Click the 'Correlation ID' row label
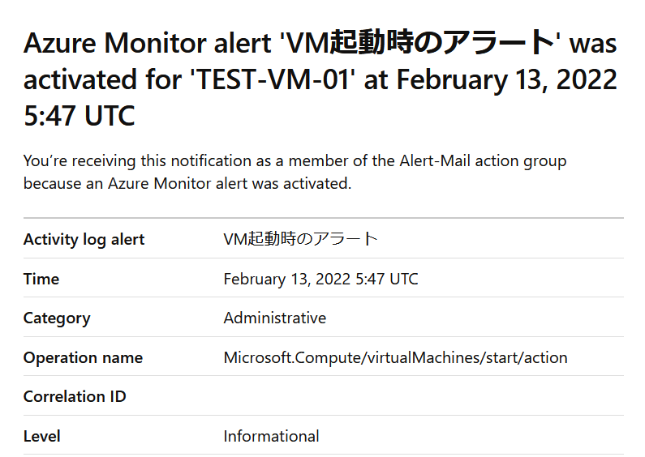The height and width of the screenshot is (457, 645). tap(75, 396)
